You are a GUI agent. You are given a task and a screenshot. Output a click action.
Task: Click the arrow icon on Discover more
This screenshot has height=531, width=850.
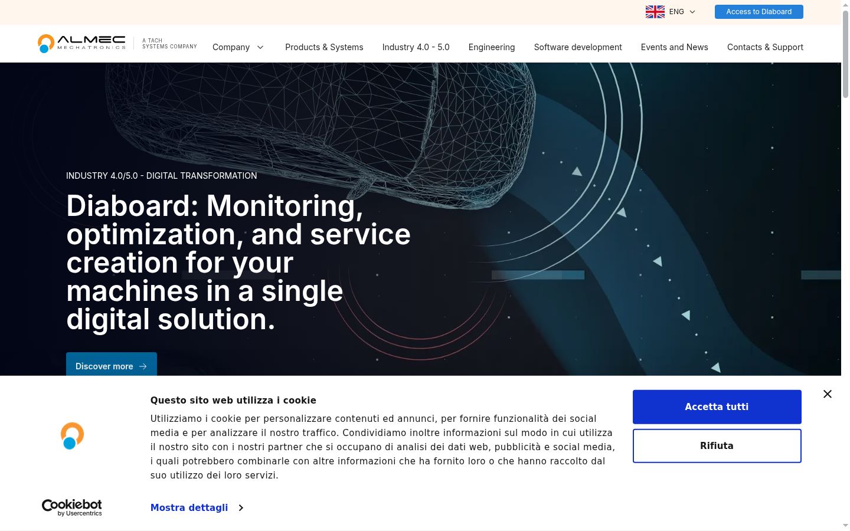click(x=143, y=366)
